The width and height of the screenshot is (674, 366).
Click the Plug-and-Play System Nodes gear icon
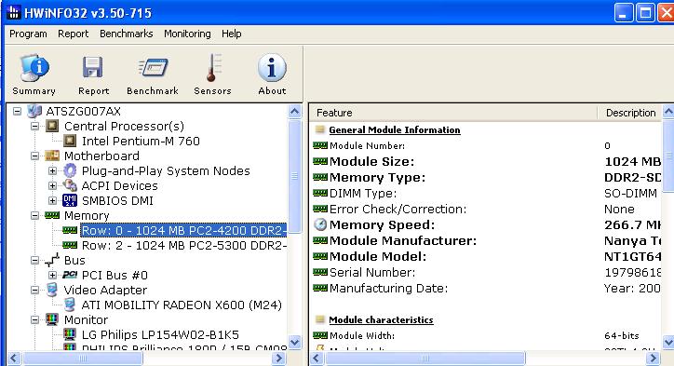pos(70,170)
